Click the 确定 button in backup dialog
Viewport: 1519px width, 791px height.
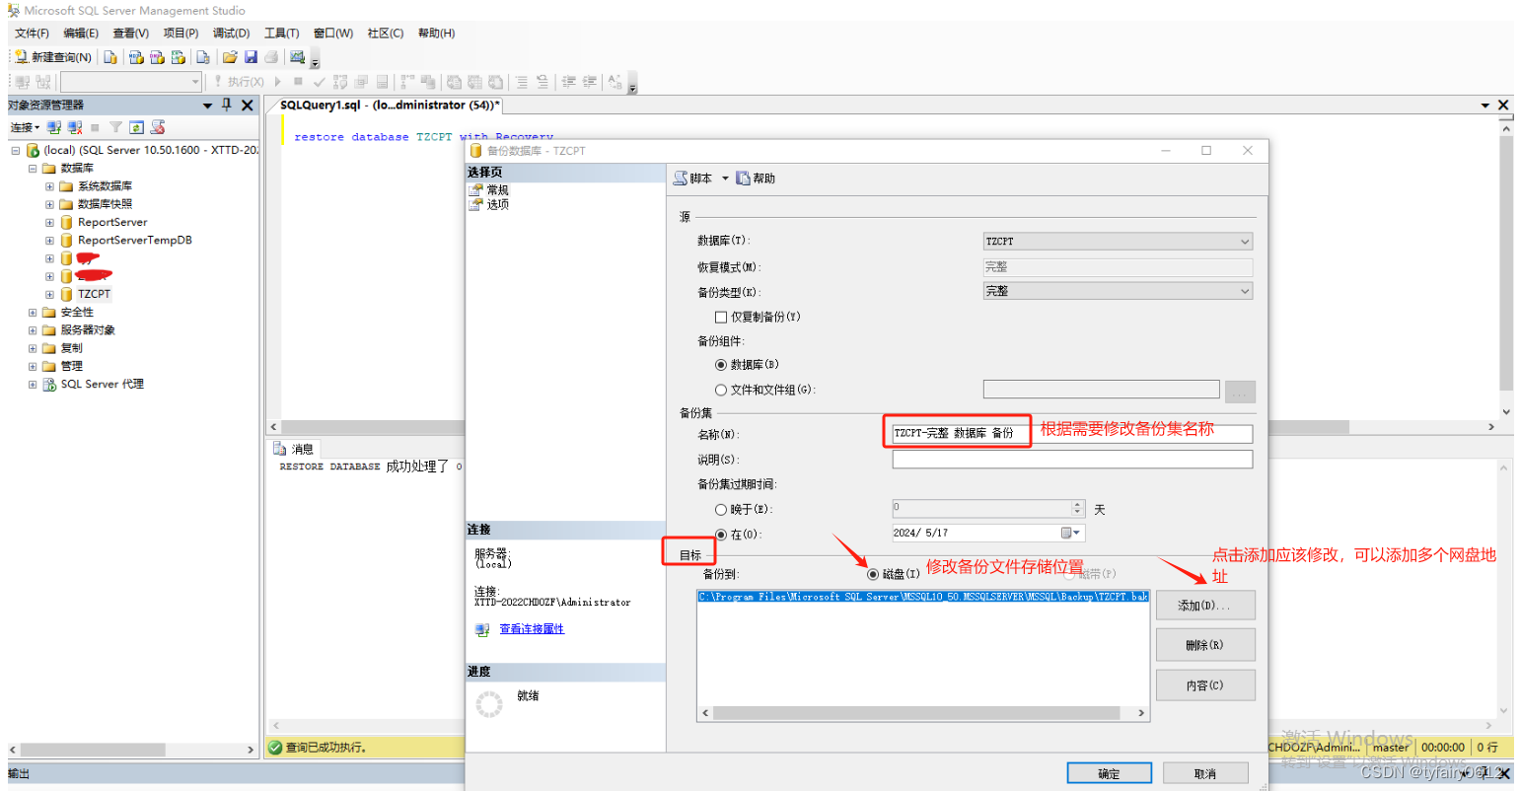pyautogui.click(x=1110, y=774)
